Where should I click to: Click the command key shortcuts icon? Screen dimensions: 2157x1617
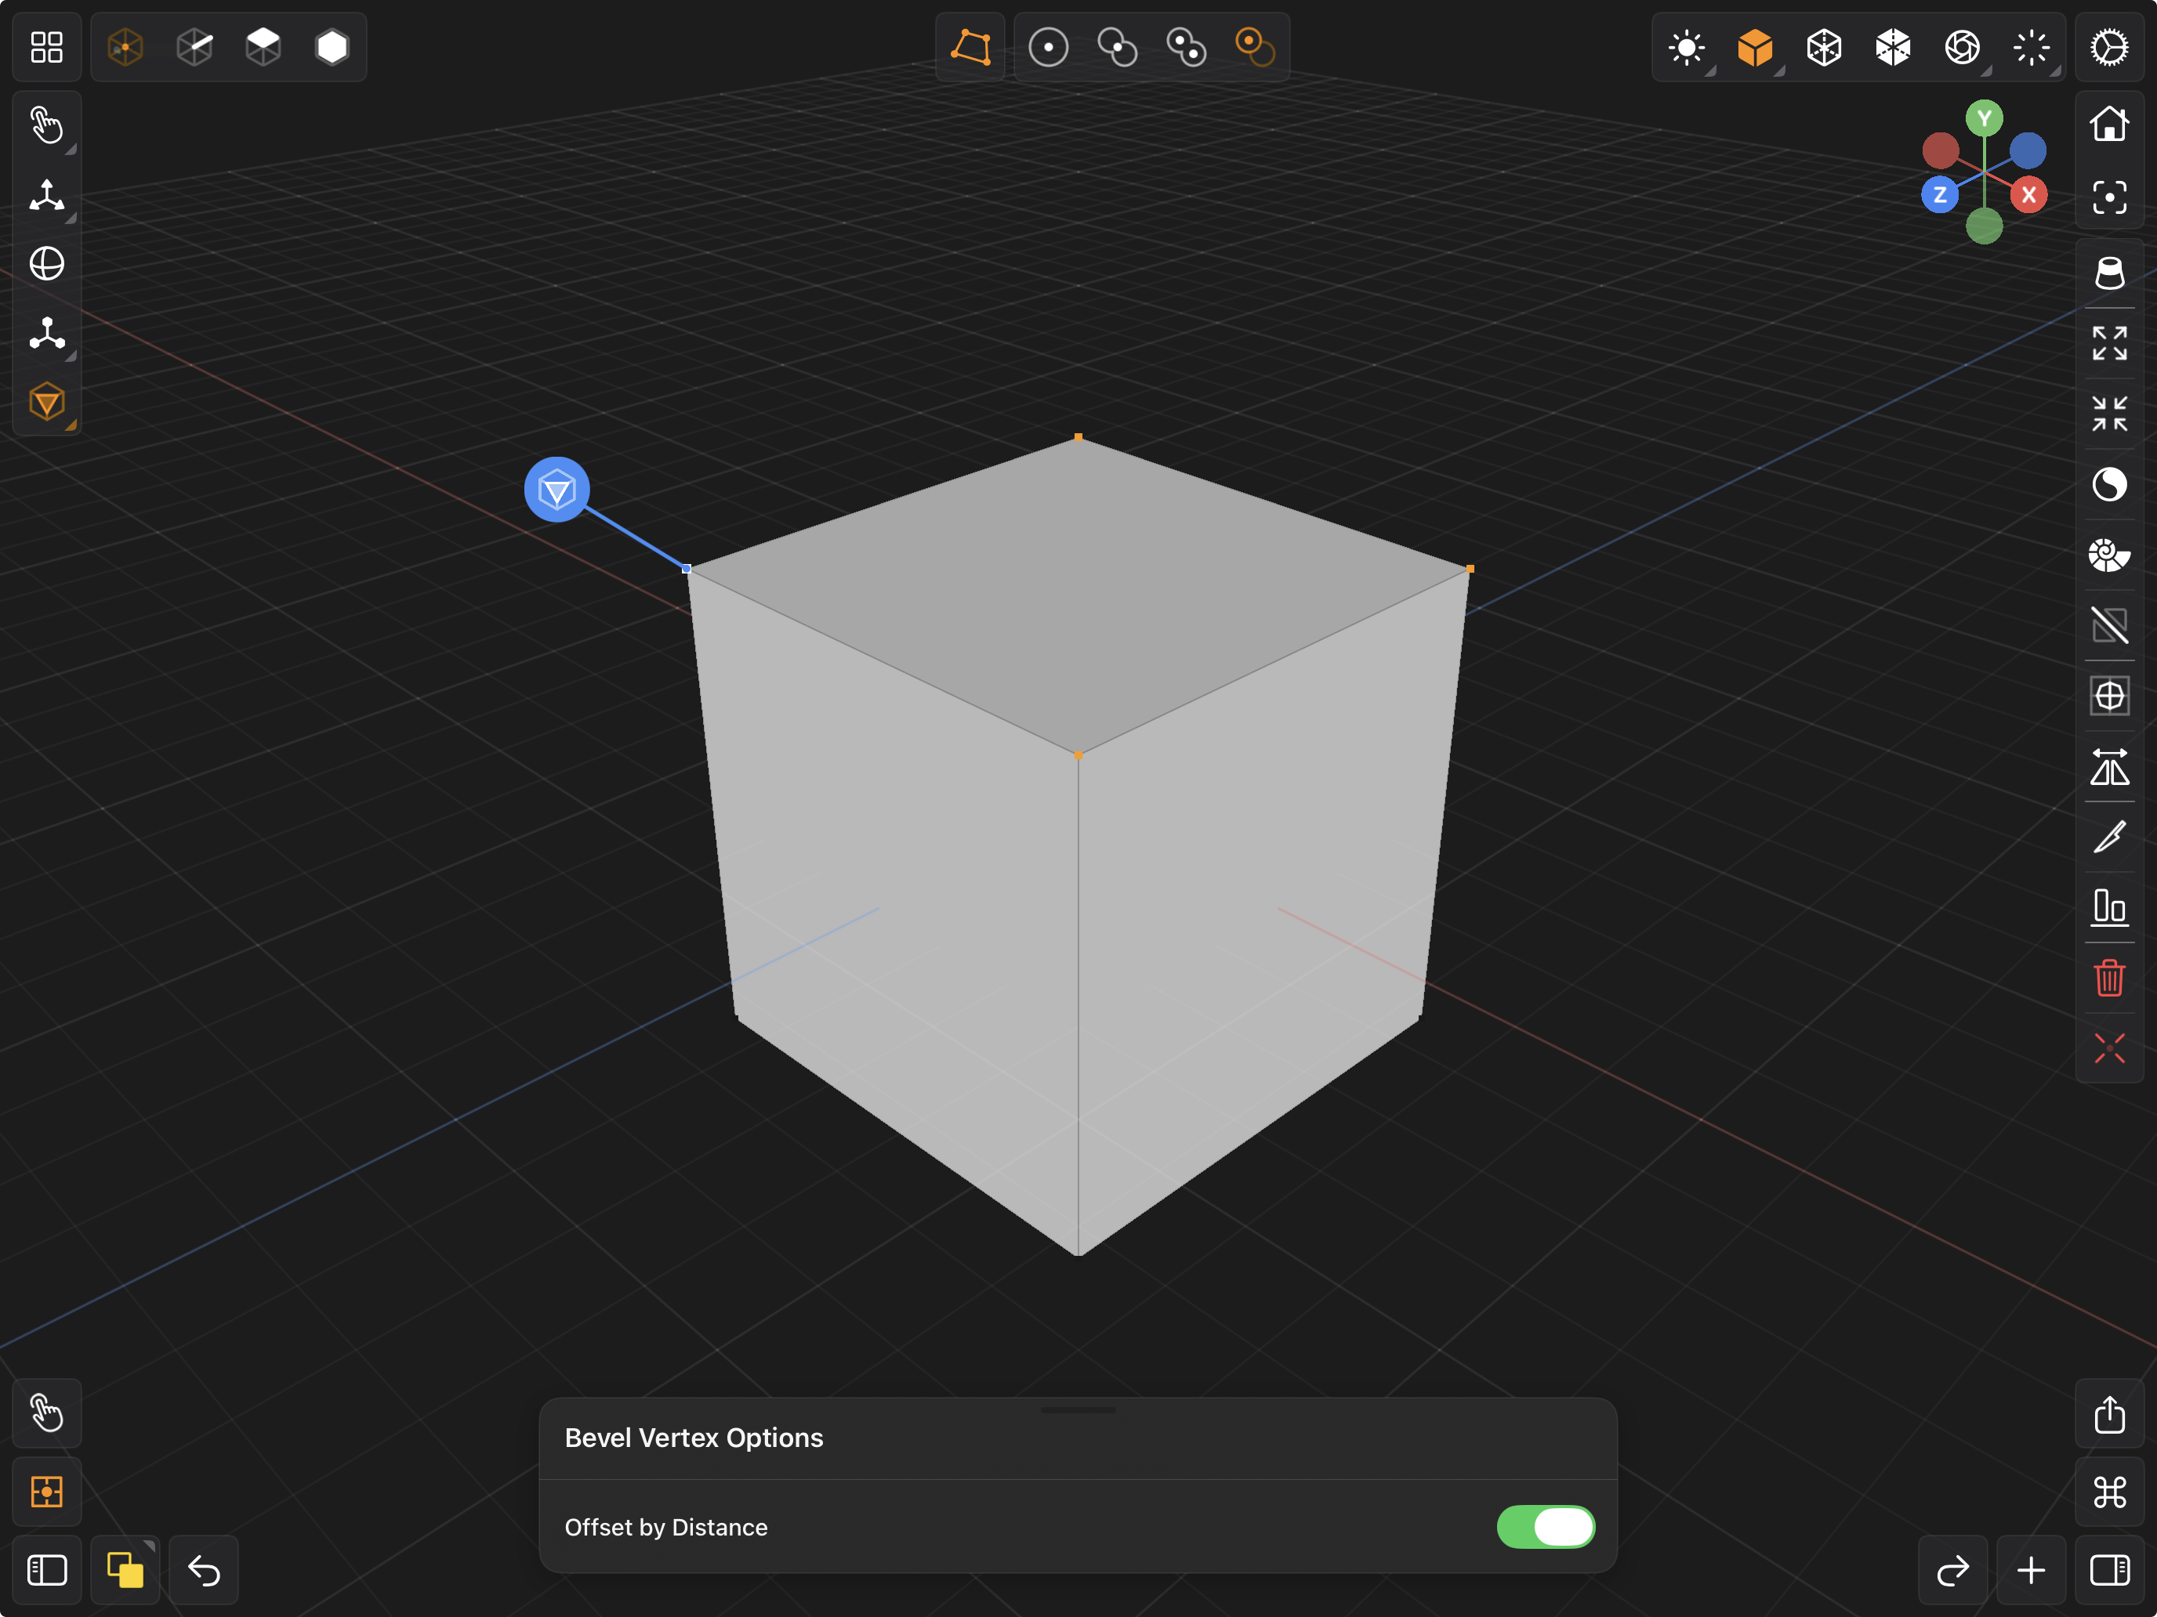pos(2109,1492)
